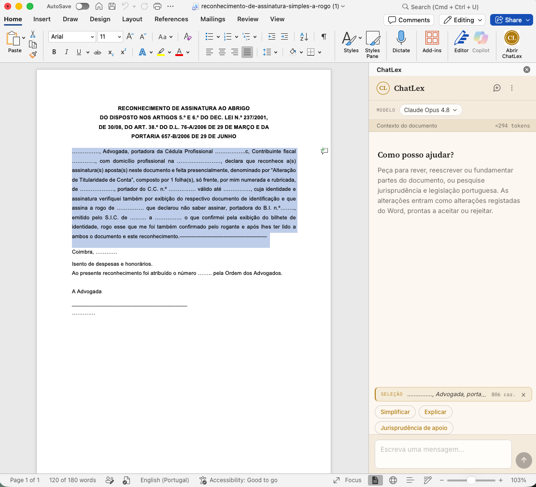Remove the SELEÇÃO context chip
The width and height of the screenshot is (536, 487).
[x=523, y=395]
